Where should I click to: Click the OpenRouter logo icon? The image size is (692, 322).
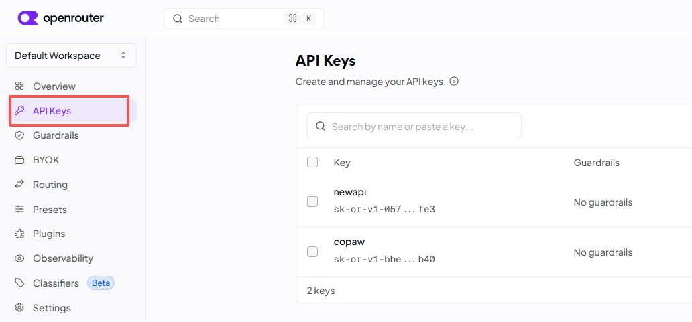tap(28, 18)
